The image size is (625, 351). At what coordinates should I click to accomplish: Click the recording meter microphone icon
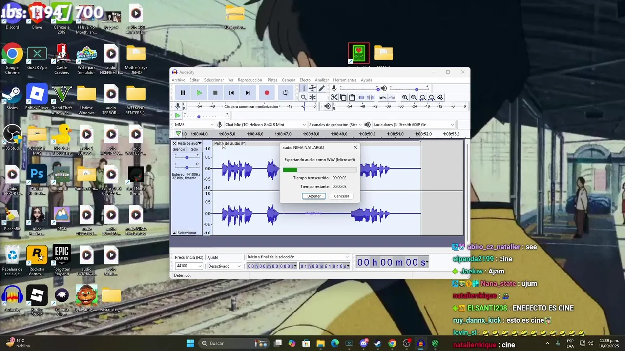(178, 106)
